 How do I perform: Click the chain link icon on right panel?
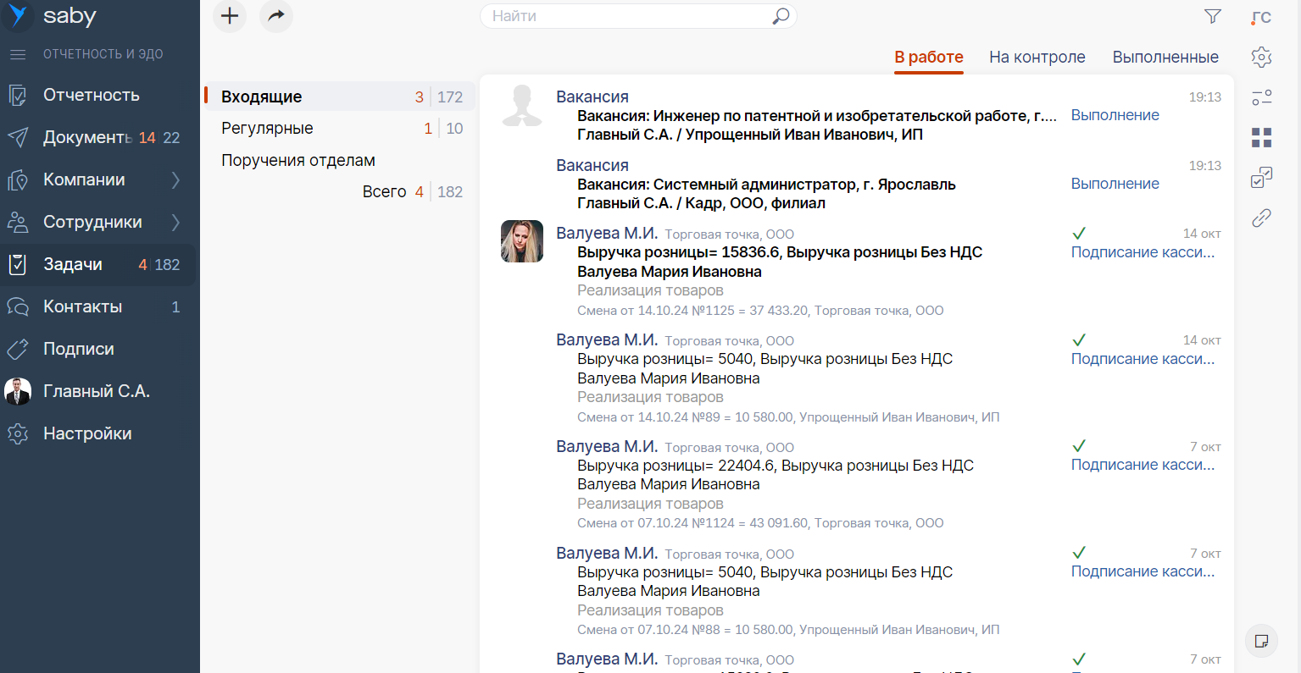point(1261,218)
